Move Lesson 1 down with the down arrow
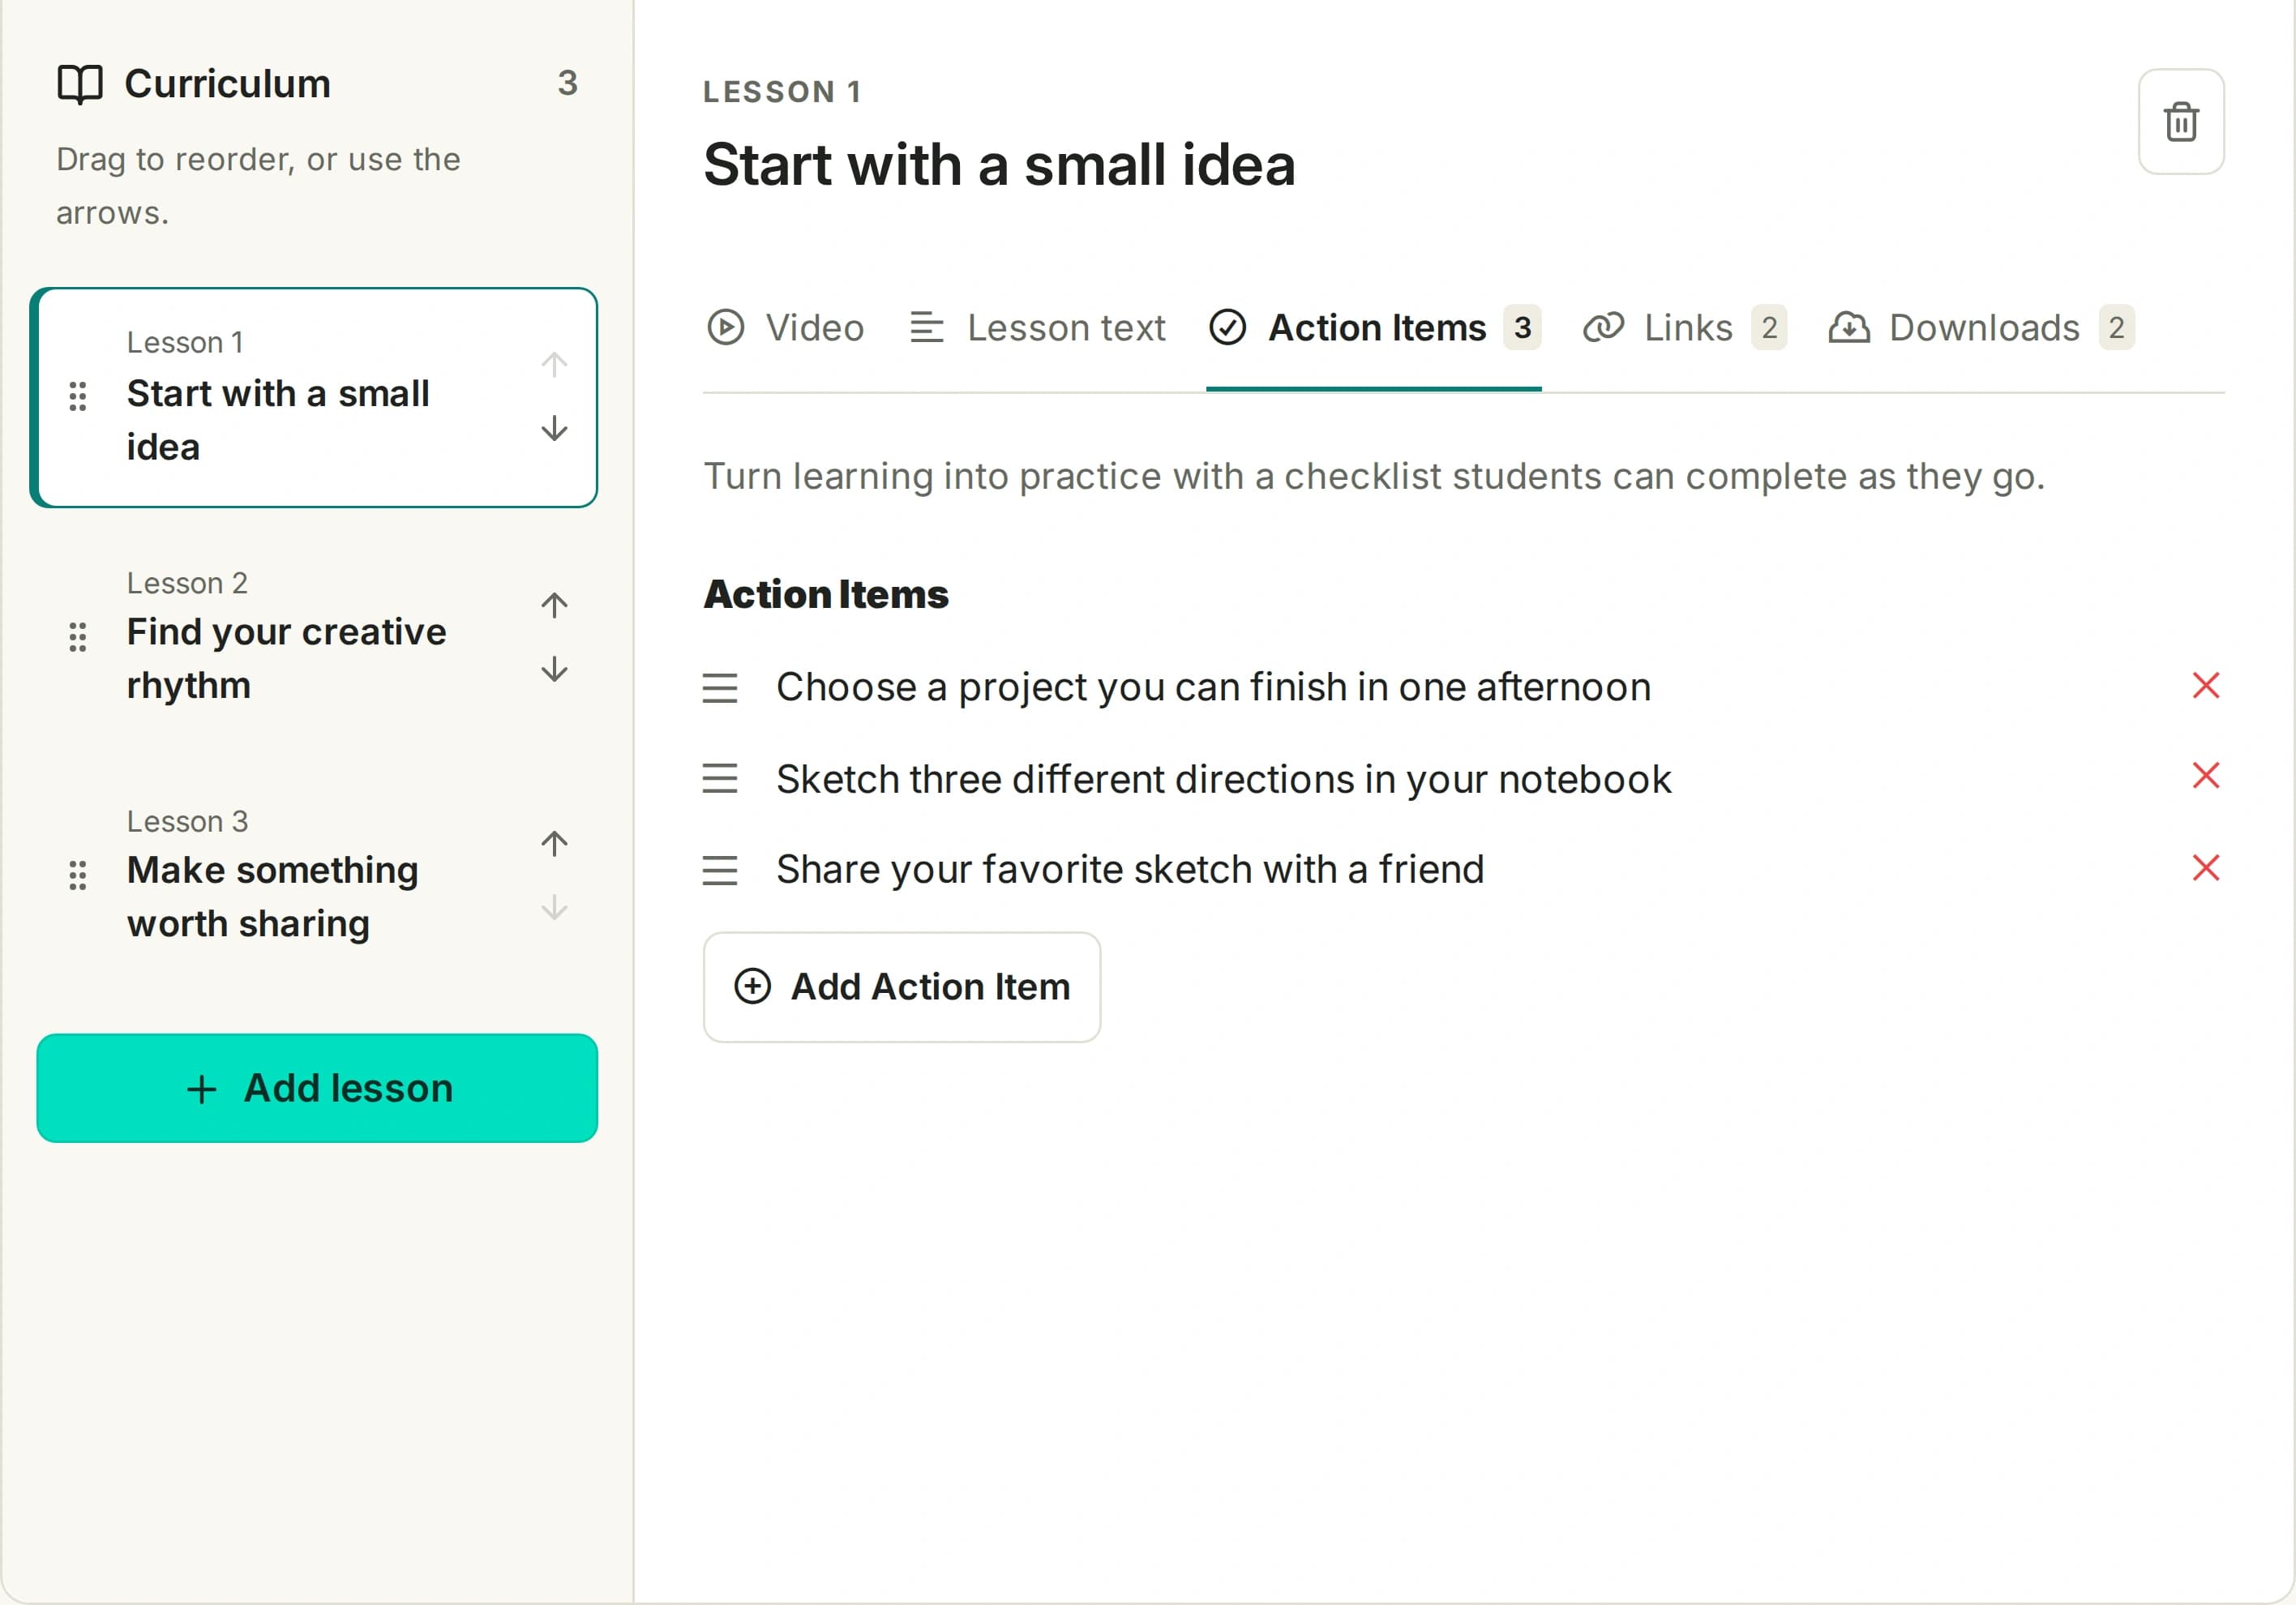This screenshot has width=2296, height=1605. coord(554,429)
